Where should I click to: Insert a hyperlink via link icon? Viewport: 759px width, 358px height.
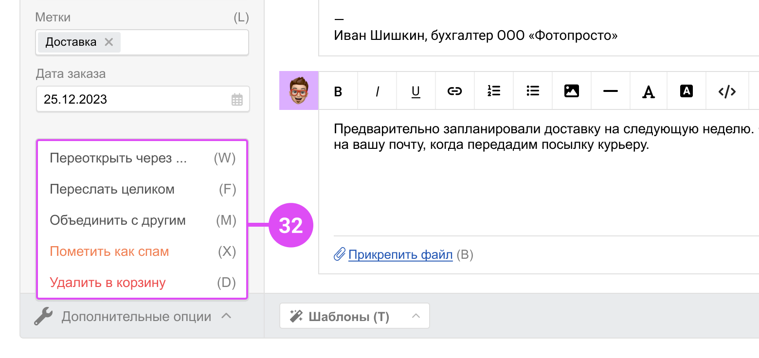[454, 91]
